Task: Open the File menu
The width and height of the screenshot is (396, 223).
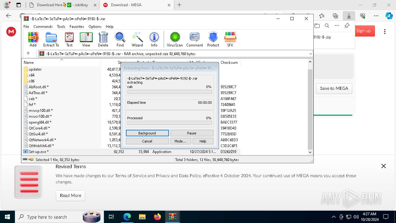Action: coord(26,27)
